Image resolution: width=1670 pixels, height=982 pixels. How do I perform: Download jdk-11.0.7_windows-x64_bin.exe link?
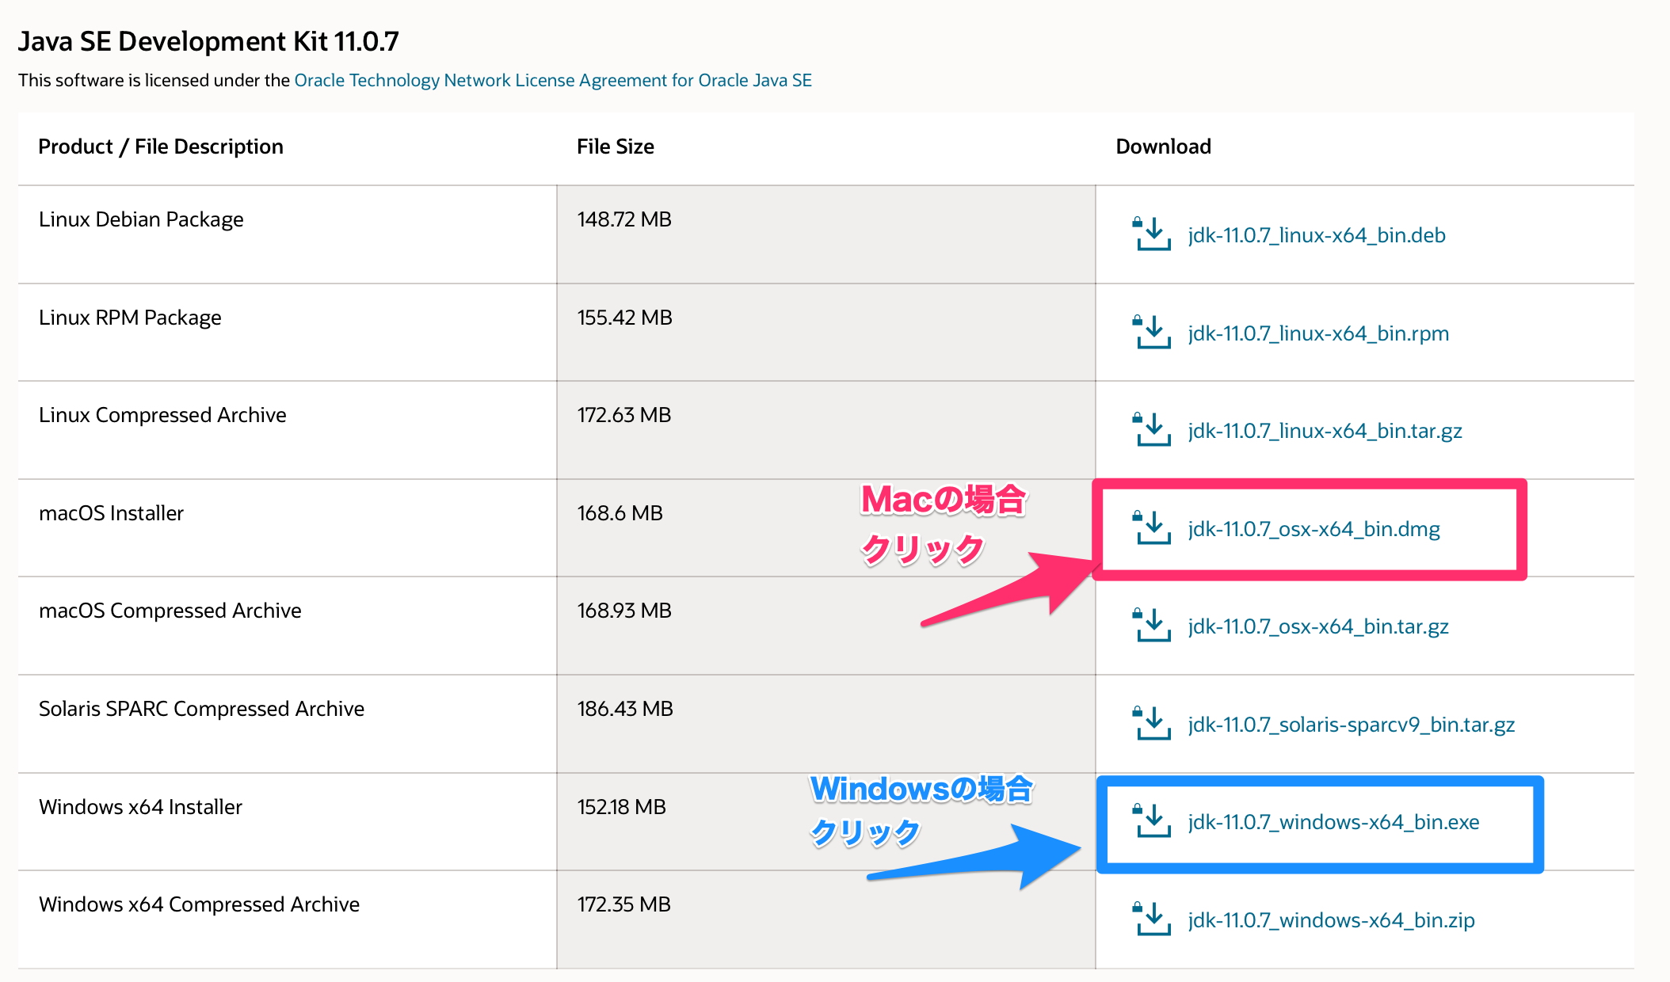[1333, 822]
